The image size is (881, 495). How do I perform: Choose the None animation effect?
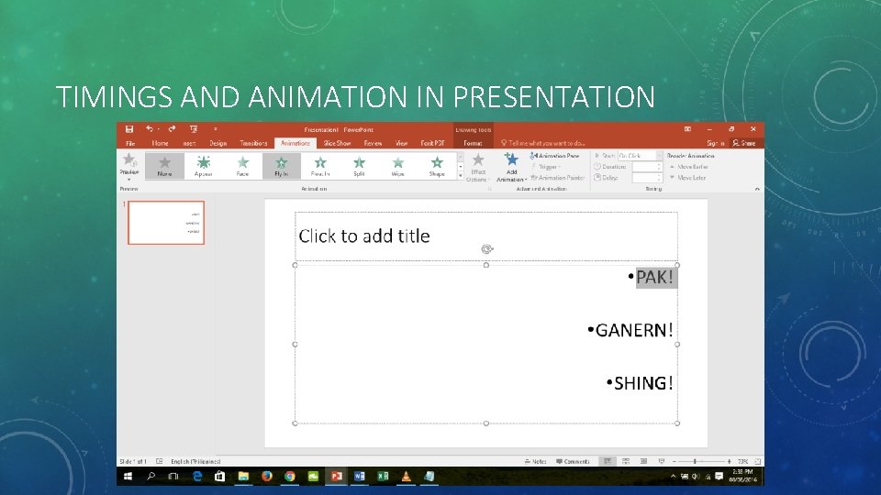164,166
